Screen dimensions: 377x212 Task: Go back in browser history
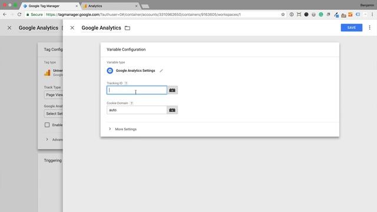[x=5, y=15]
